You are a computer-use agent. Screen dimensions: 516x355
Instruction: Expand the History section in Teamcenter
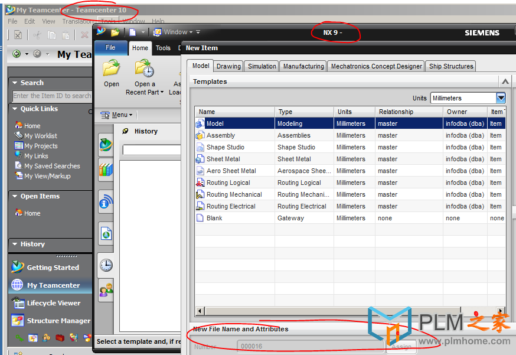coord(15,244)
